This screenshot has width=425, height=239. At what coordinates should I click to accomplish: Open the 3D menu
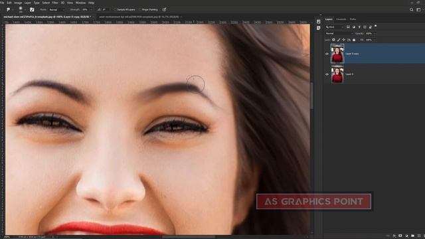click(x=62, y=3)
